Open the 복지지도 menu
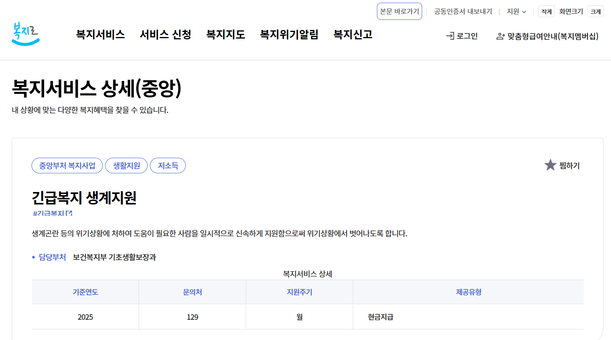 click(x=225, y=34)
